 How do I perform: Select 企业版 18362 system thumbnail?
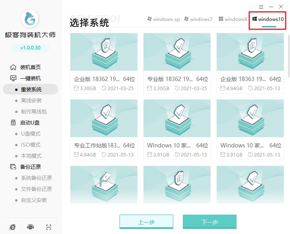tap(104, 52)
